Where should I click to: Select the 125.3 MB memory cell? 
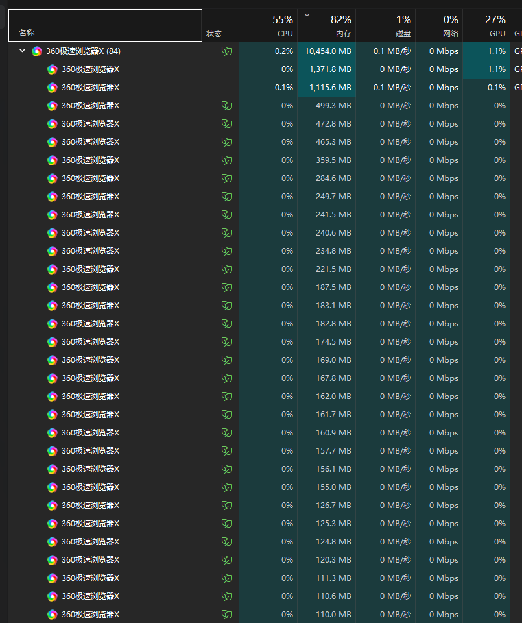click(x=326, y=524)
